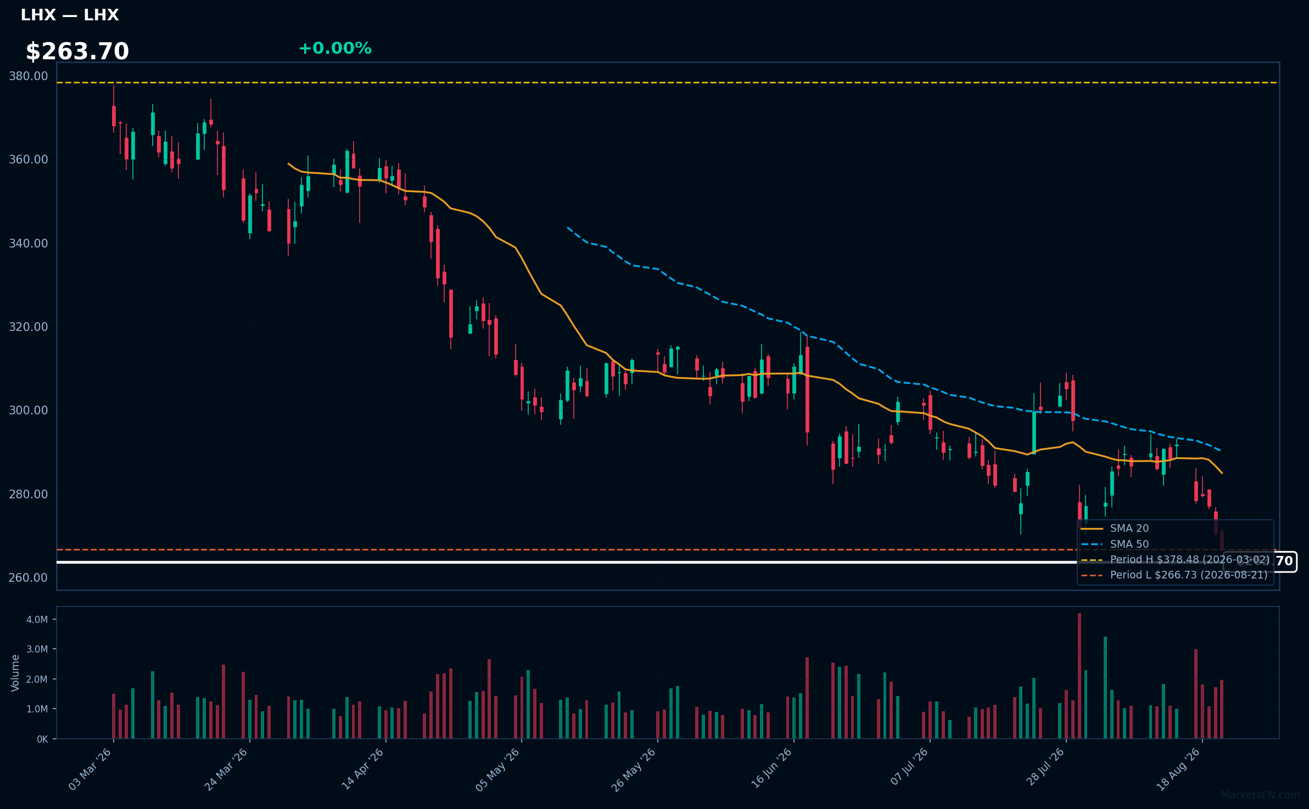This screenshot has width=1309, height=809.
Task: Click the 2.0M volume axis label
Action: (x=37, y=679)
